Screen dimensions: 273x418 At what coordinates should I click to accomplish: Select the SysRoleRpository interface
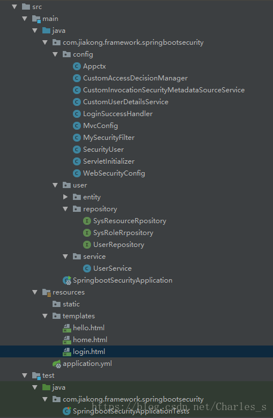(123, 233)
